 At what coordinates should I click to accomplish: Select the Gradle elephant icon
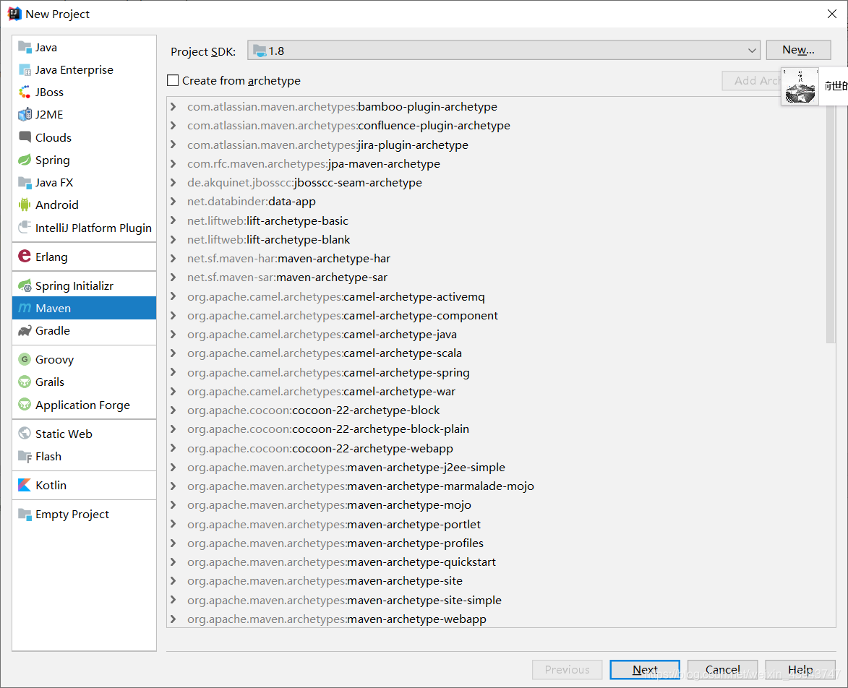point(25,331)
